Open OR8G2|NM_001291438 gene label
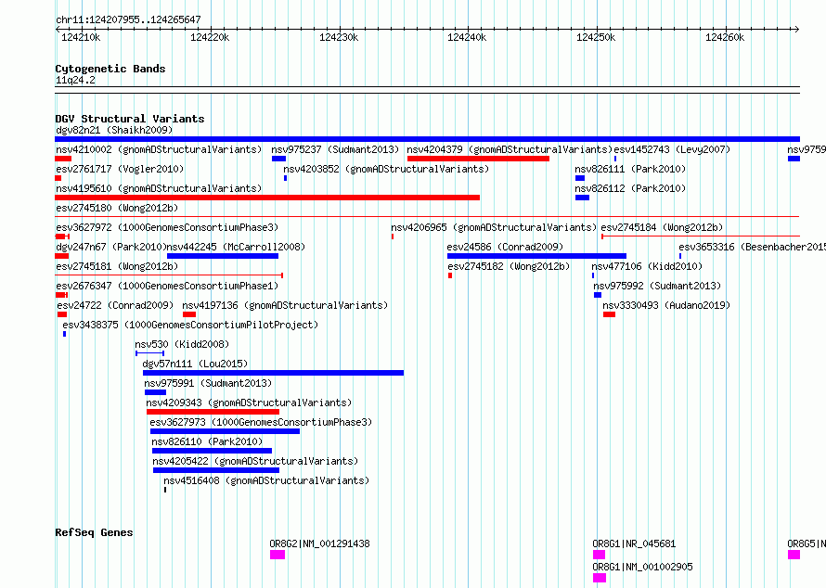Image resolution: width=826 pixels, height=588 pixels. click(x=320, y=543)
